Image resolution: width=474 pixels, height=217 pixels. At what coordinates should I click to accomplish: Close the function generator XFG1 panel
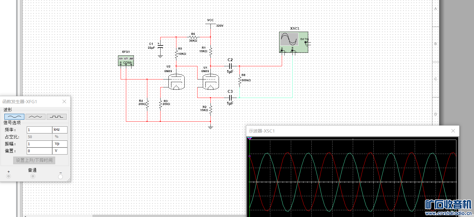[x=64, y=101]
